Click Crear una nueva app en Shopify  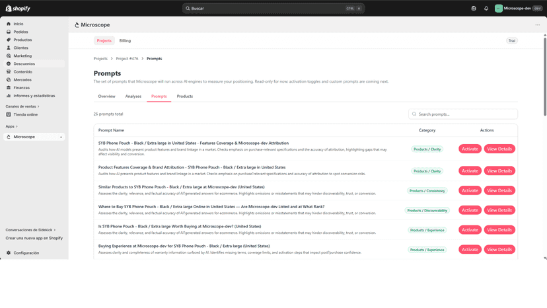[x=34, y=238]
